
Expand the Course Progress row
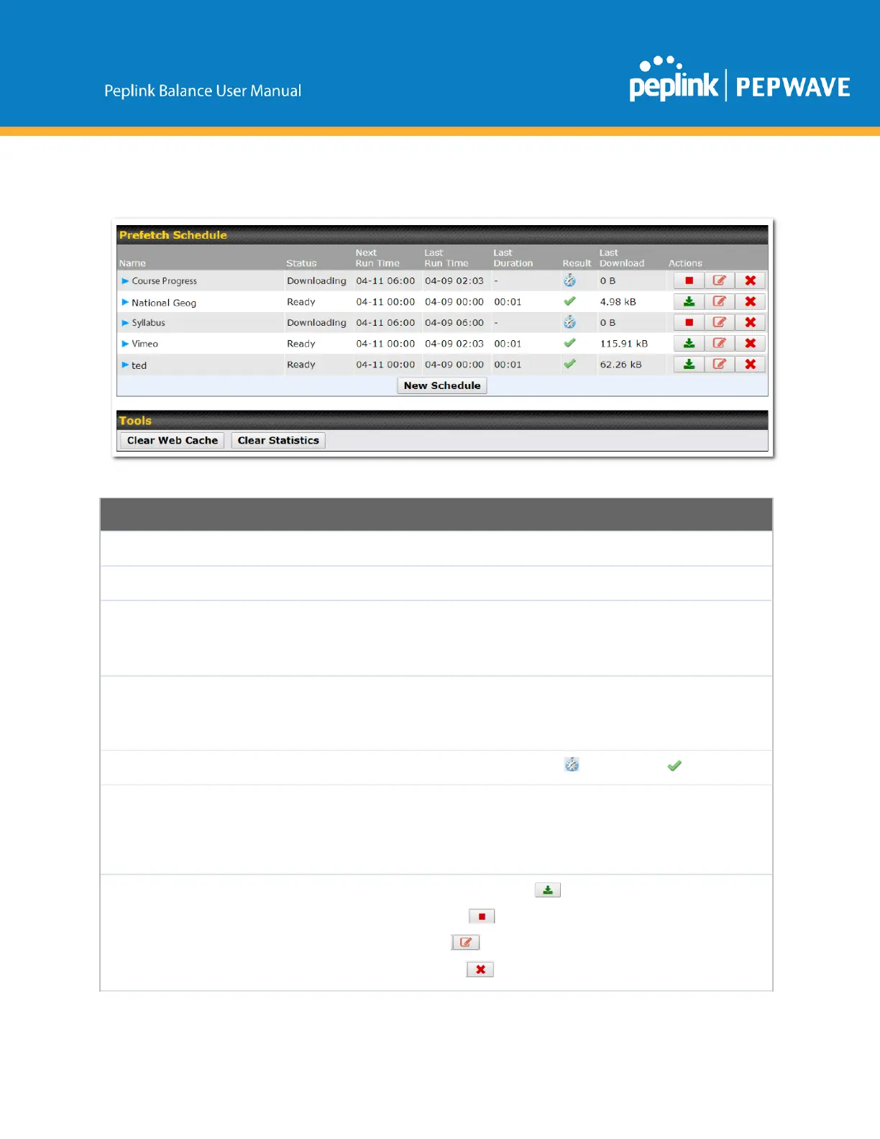125,280
